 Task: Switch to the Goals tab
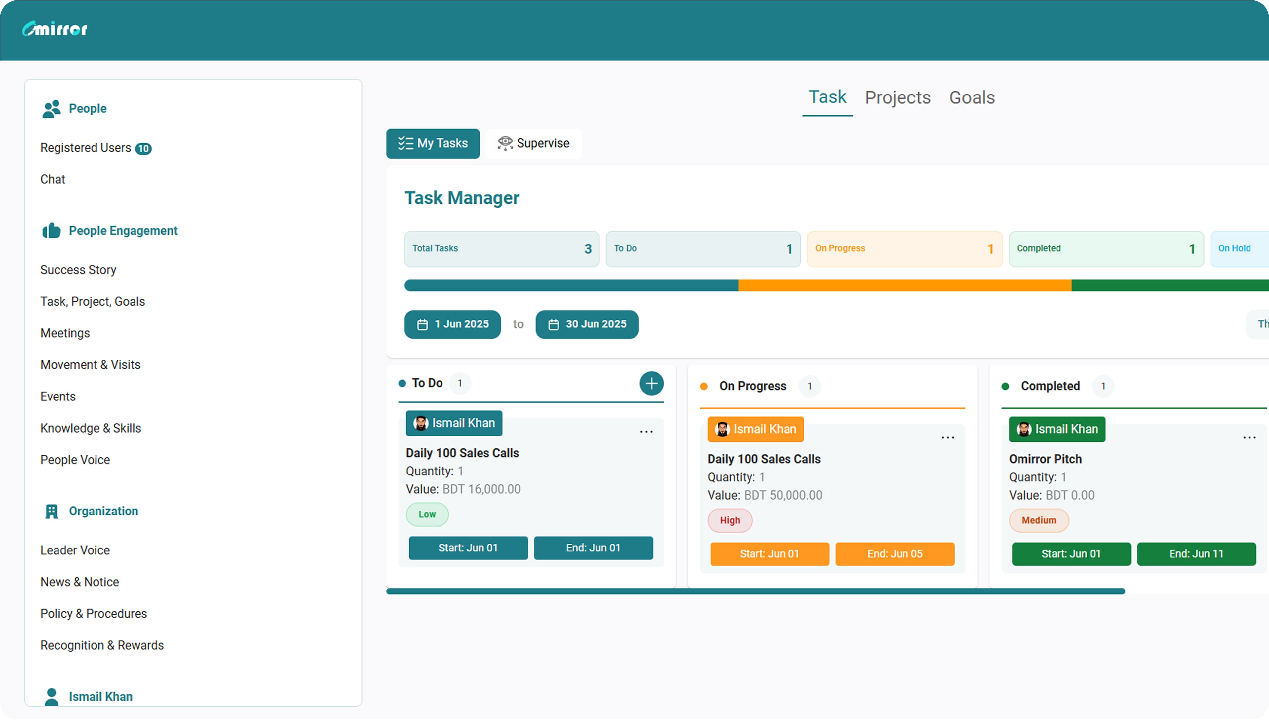(972, 97)
